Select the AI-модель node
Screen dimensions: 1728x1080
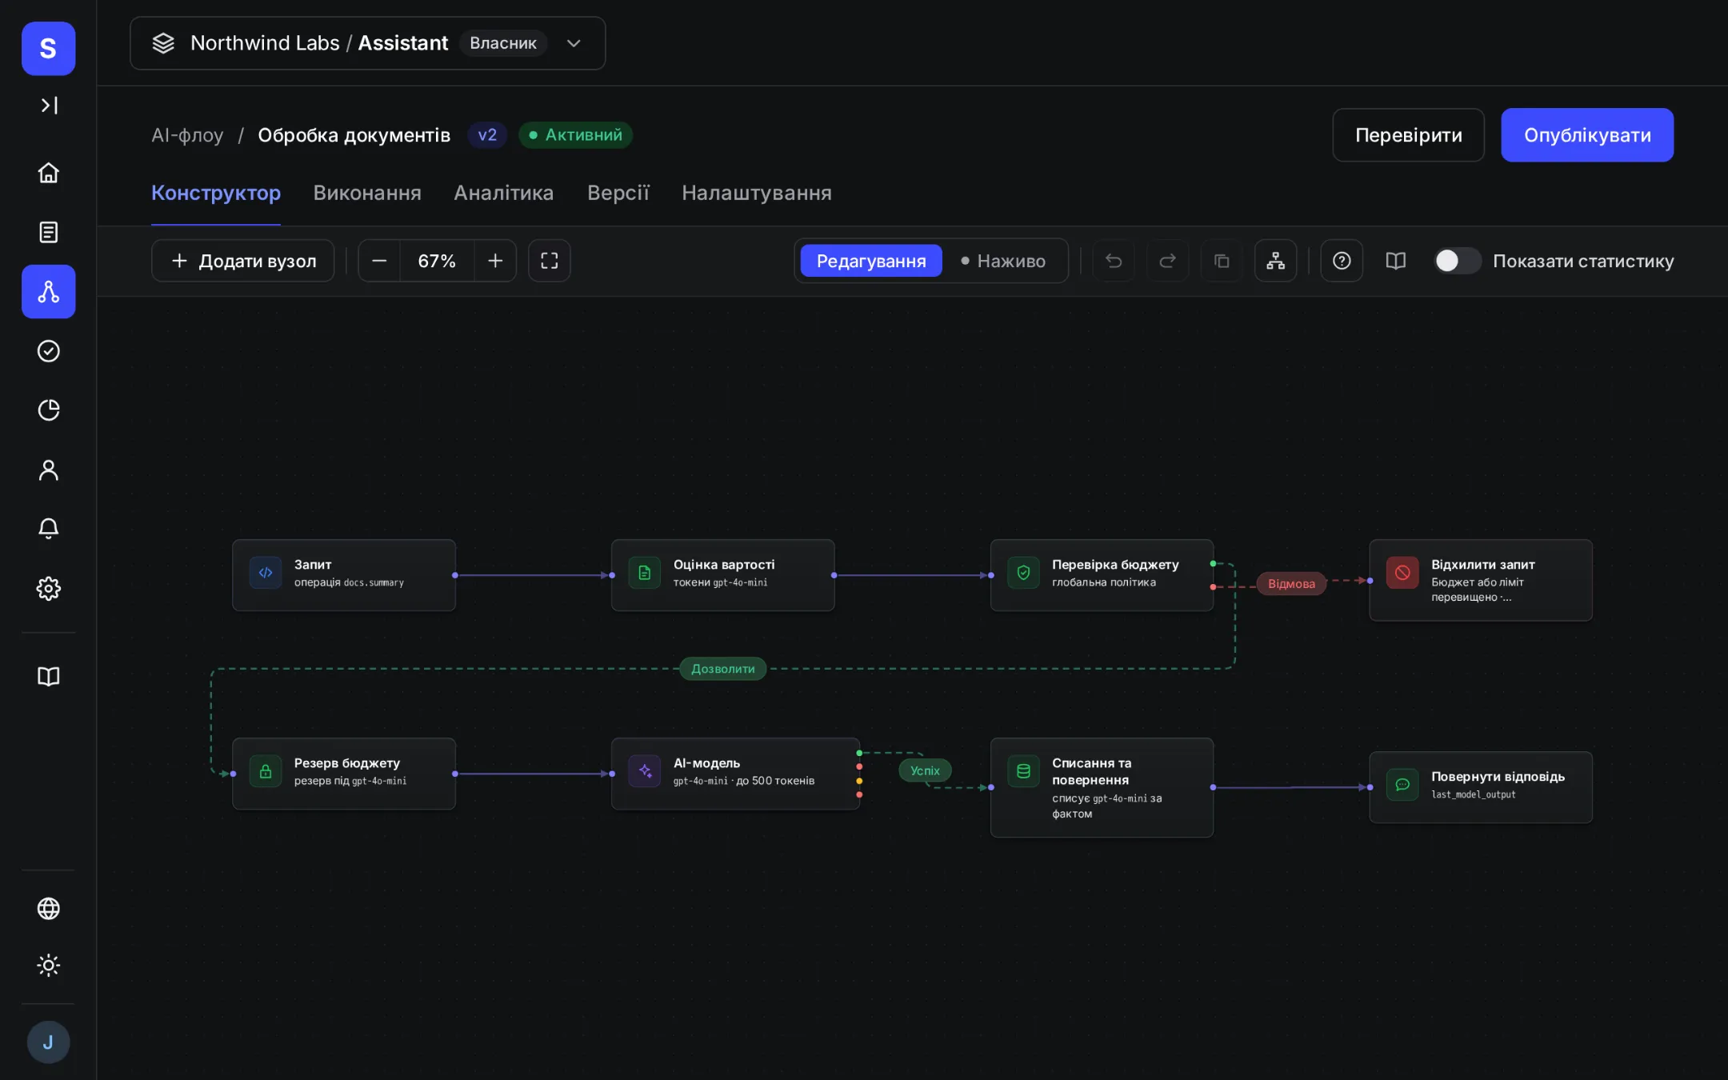pyautogui.click(x=736, y=774)
